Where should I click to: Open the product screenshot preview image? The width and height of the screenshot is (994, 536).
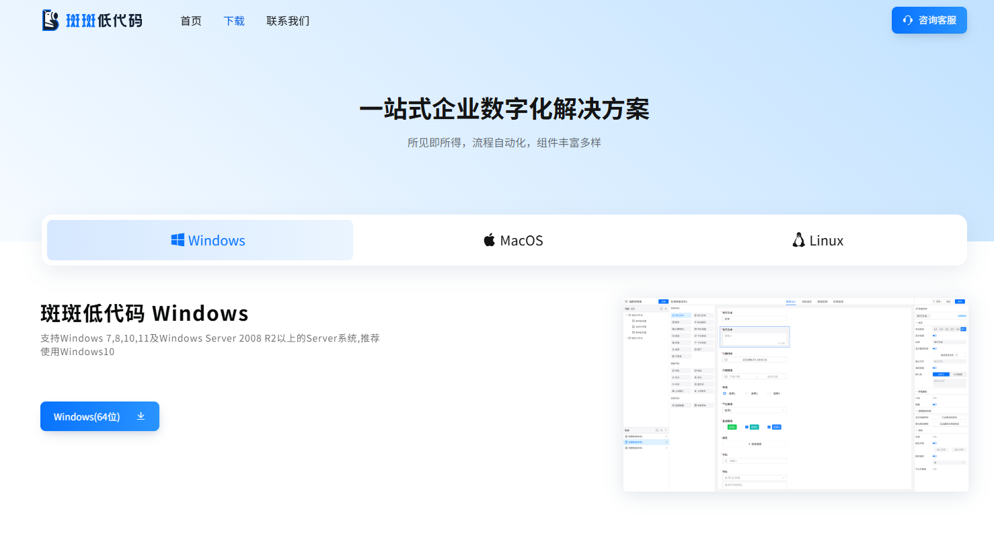click(796, 394)
